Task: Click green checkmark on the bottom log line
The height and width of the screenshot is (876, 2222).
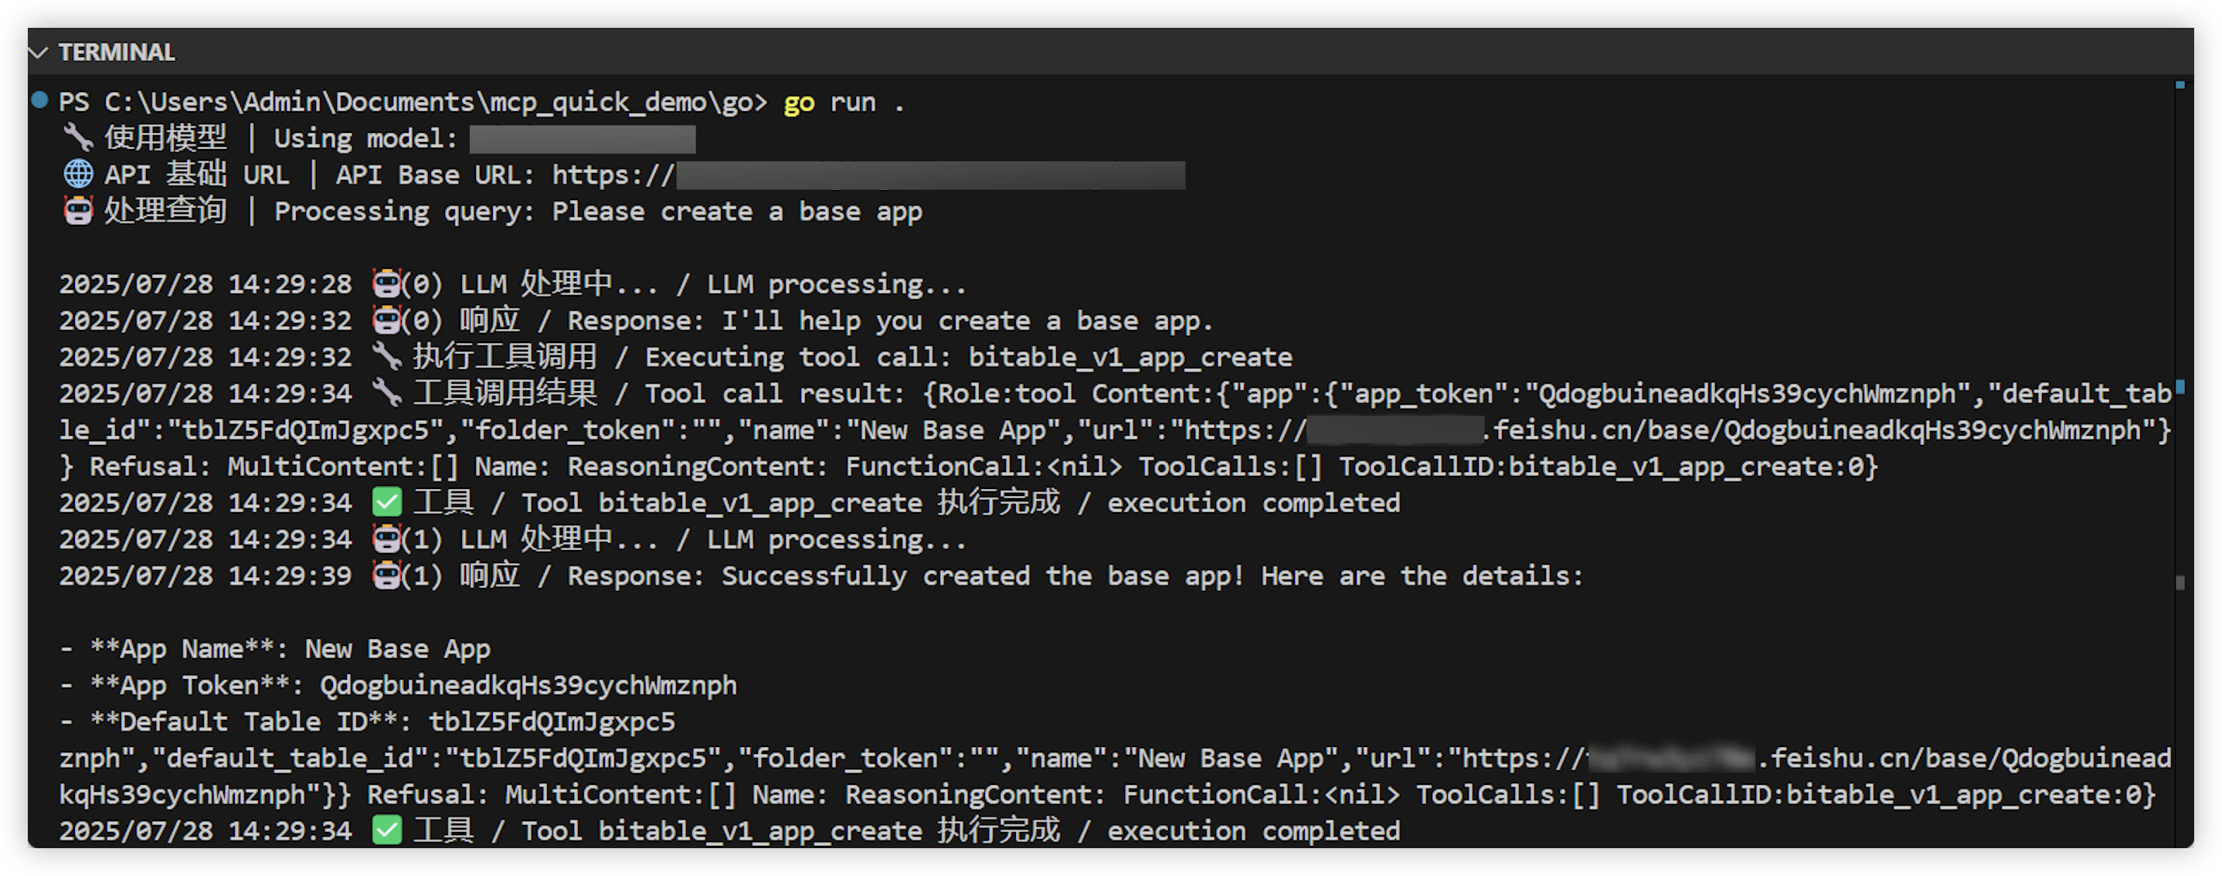Action: tap(386, 830)
